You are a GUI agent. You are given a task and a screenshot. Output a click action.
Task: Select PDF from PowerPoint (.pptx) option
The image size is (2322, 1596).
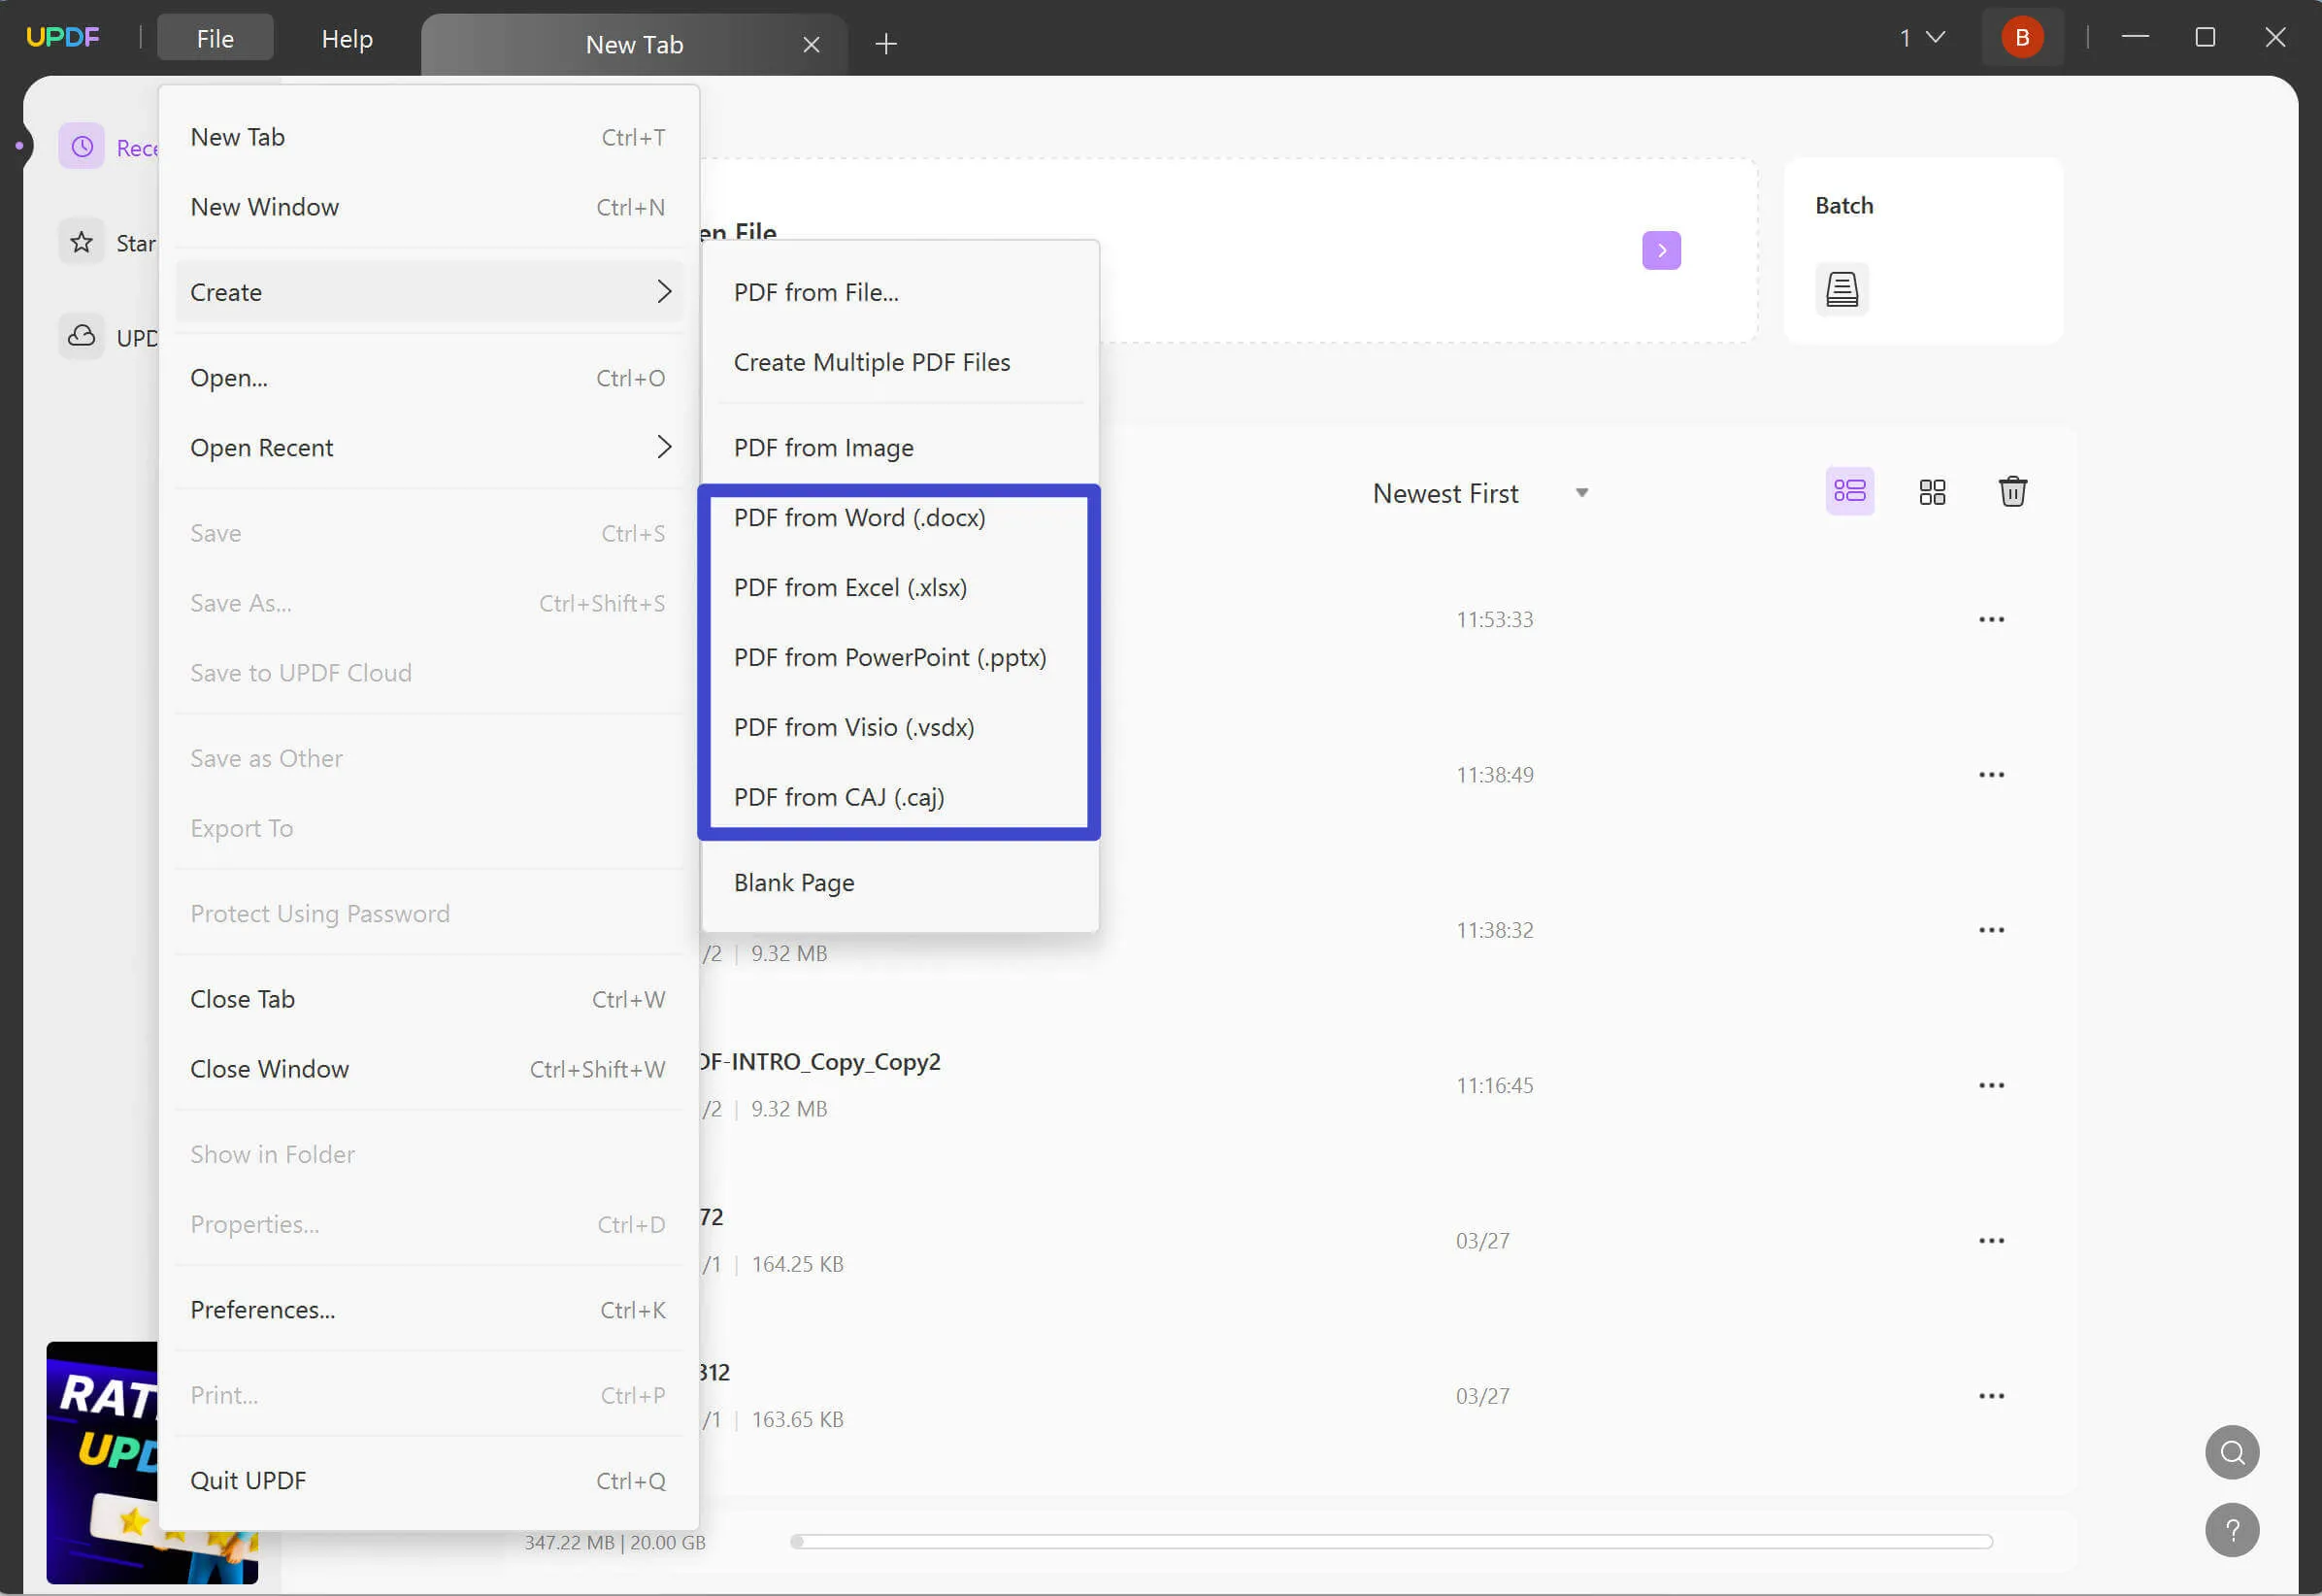889,655
